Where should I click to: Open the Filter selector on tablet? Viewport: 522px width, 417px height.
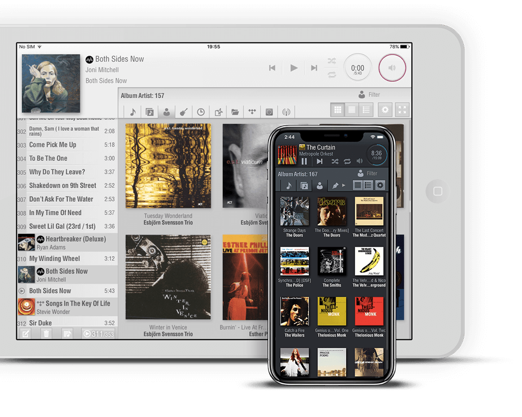(x=369, y=95)
